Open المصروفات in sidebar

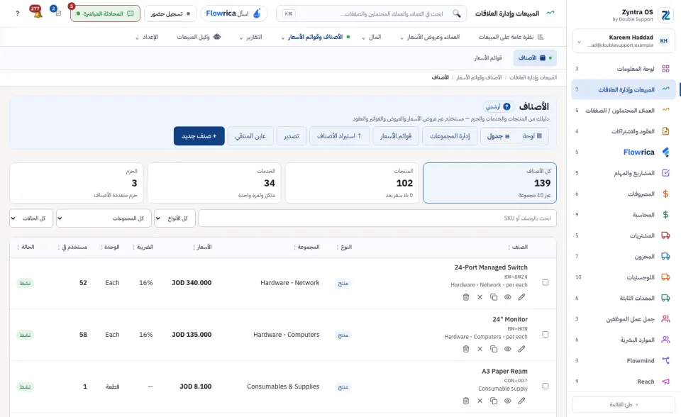click(624, 194)
